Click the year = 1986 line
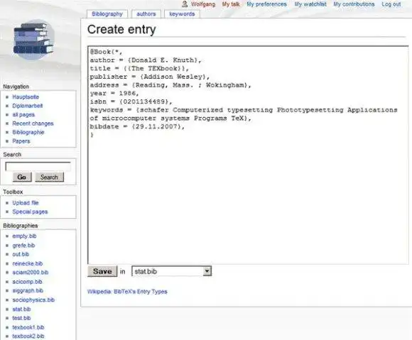This screenshot has height=340, width=412. click(x=114, y=93)
